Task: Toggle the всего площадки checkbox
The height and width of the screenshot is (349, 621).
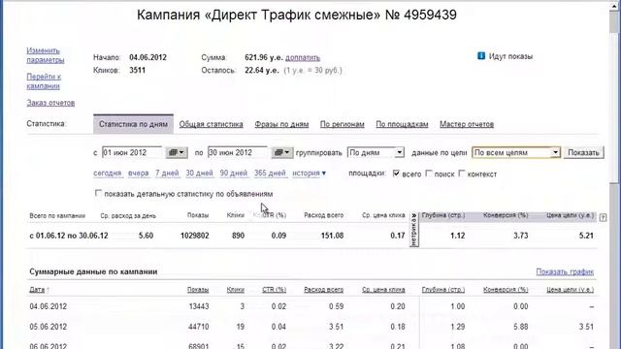Action: (x=396, y=174)
